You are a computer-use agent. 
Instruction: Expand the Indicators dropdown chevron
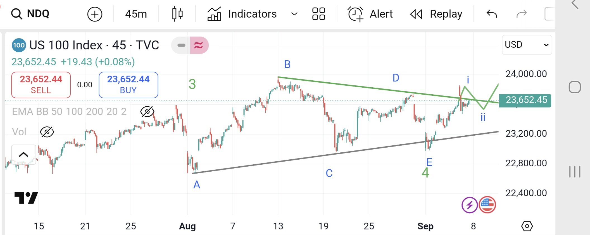pyautogui.click(x=294, y=14)
